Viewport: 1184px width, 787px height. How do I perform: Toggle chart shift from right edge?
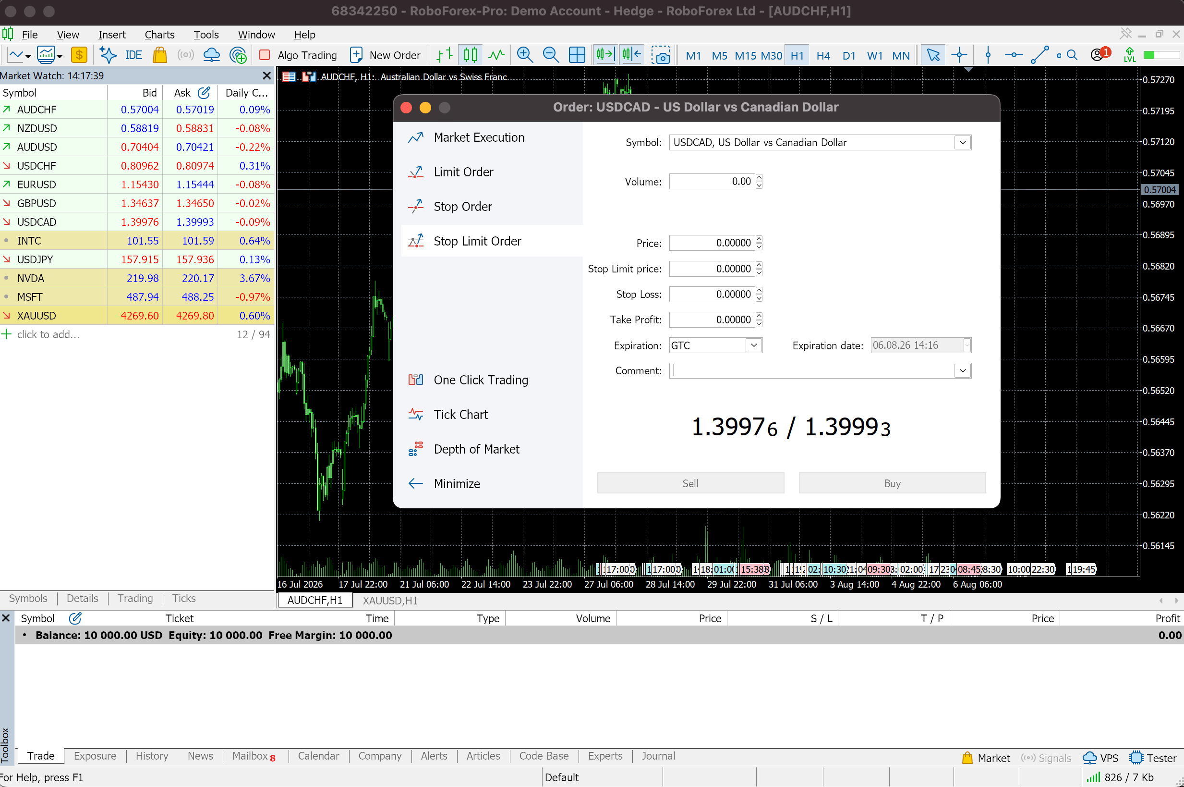631,55
